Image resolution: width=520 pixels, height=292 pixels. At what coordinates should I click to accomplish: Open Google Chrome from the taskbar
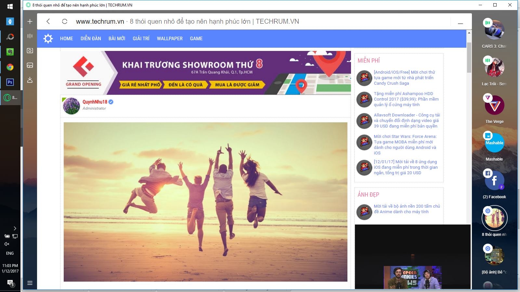(10, 67)
